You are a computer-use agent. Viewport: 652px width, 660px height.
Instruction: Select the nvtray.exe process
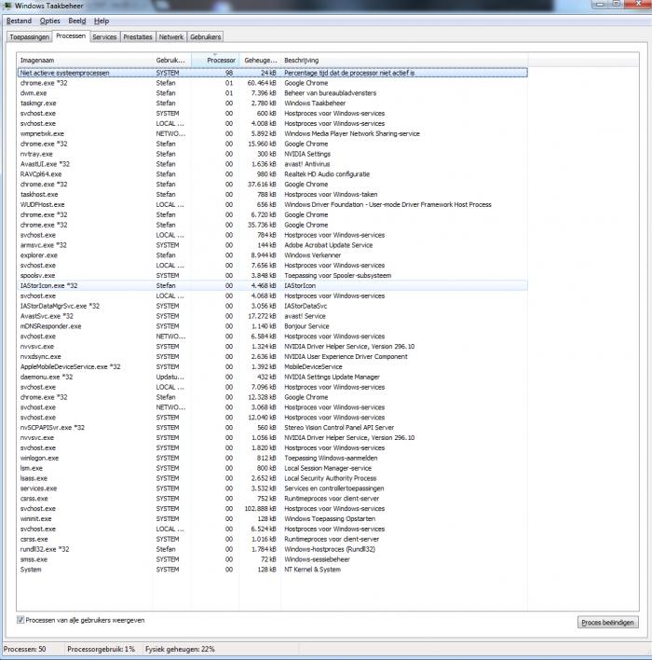273,154
